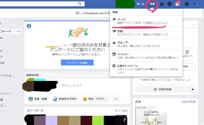
Task: Click the people icon beside グループ
Action: [114, 43]
